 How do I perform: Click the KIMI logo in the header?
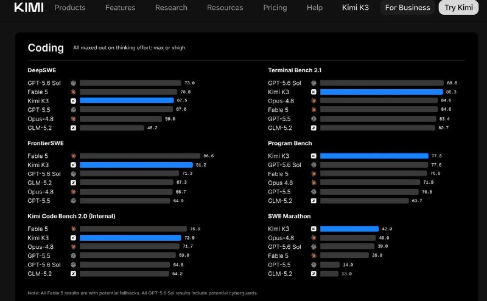click(x=29, y=7)
